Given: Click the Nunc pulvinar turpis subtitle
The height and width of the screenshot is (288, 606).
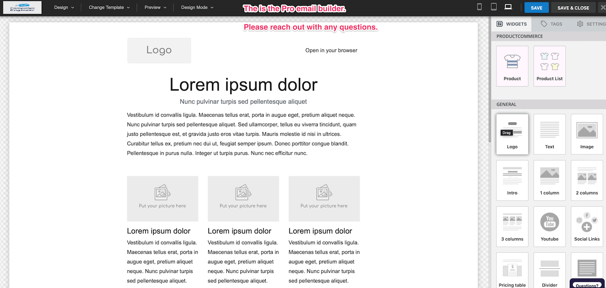Looking at the screenshot, I should pos(243,102).
